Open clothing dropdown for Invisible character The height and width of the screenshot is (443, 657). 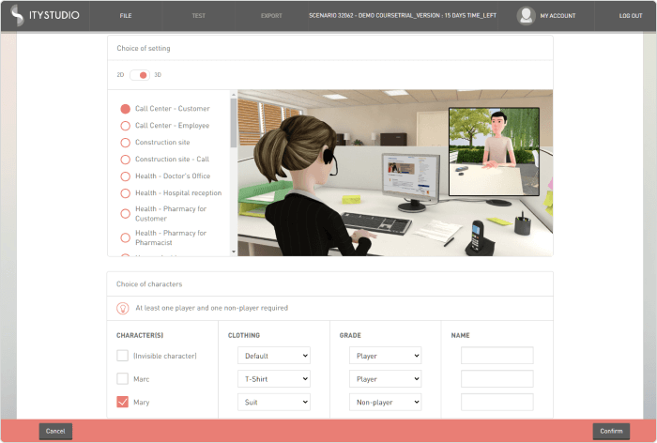pyautogui.click(x=274, y=356)
